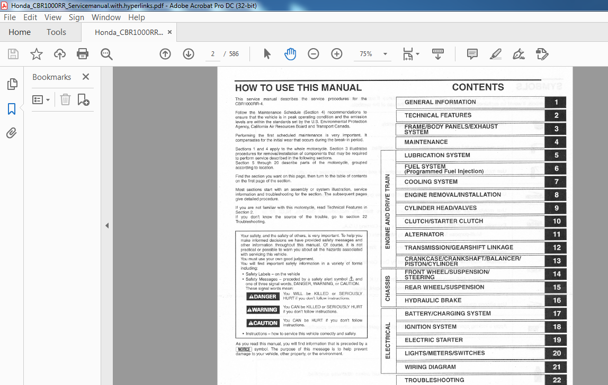Open the View menu
The image size is (608, 385).
(53, 17)
